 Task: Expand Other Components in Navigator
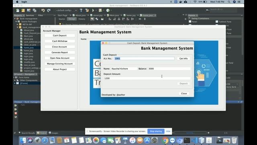tap(15, 81)
